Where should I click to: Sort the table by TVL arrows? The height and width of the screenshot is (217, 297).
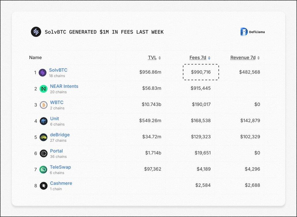[160, 58]
